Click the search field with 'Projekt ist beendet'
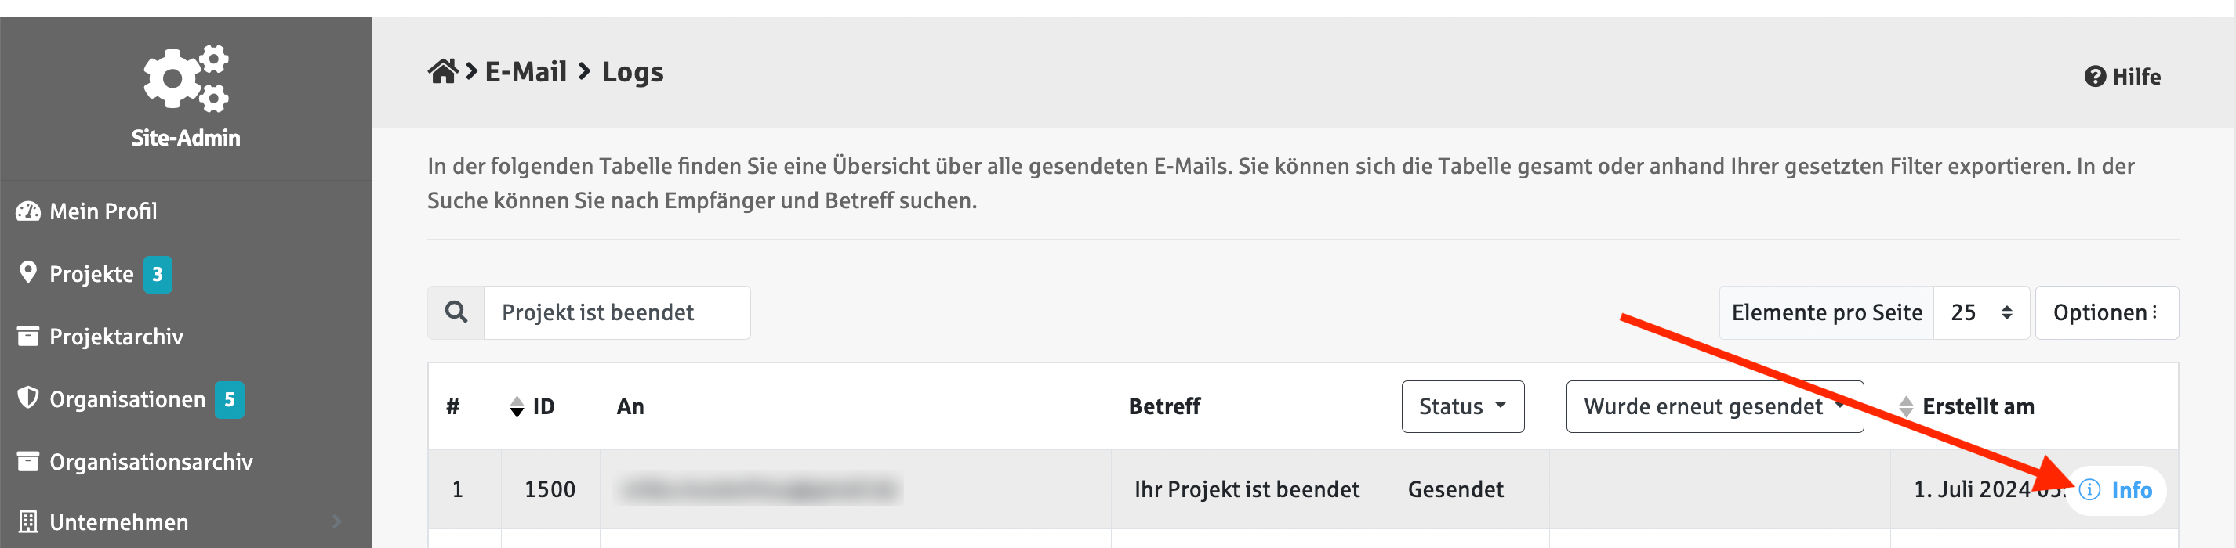The image size is (2236, 548). pyautogui.click(x=616, y=313)
